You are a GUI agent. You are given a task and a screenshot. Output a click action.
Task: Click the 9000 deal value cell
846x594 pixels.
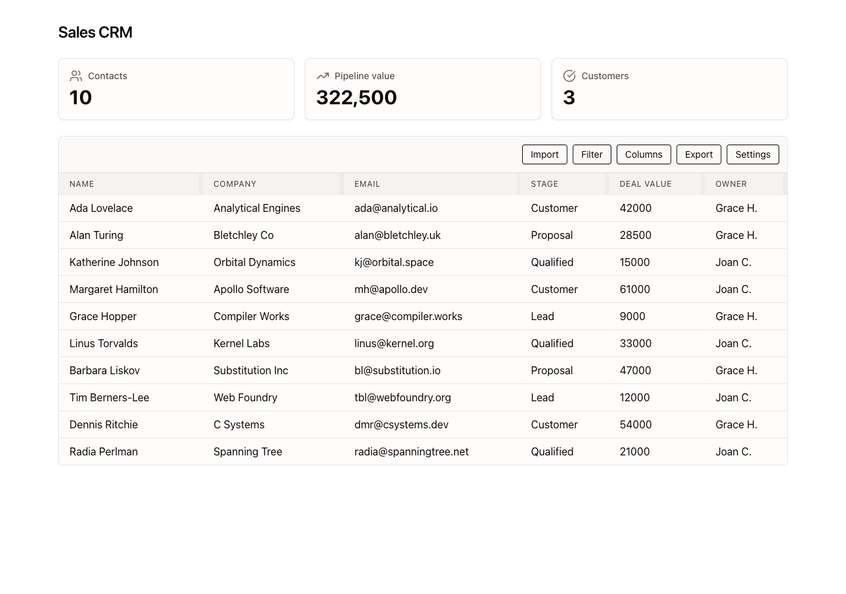tap(657, 316)
